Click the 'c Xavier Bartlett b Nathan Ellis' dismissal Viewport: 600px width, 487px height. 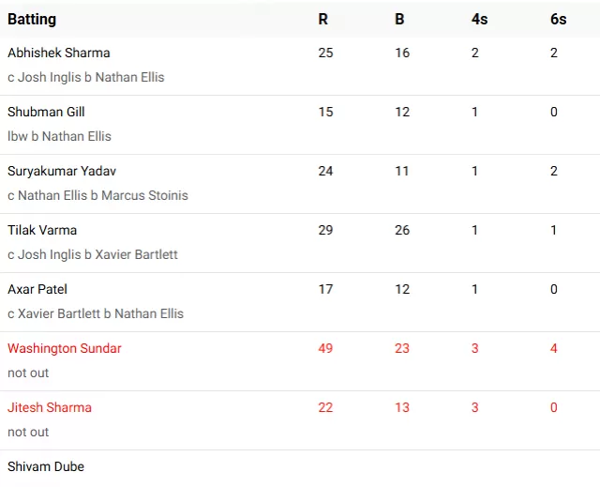point(96,313)
